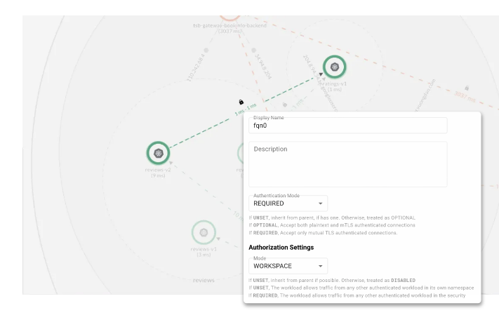Select the reviews-v2 service node icon

click(158, 153)
